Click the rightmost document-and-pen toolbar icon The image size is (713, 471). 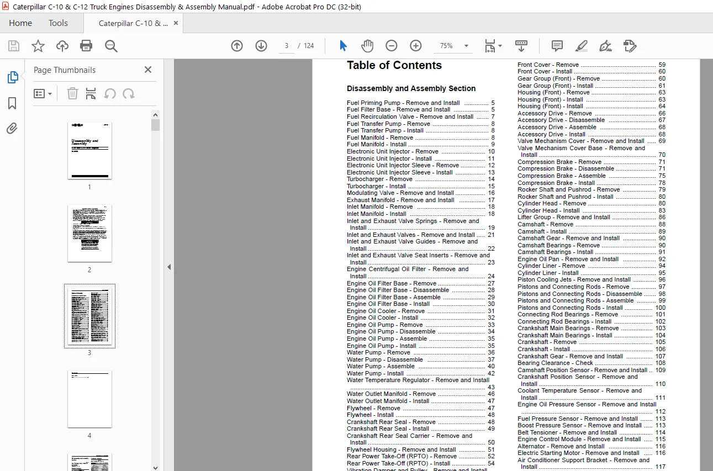click(630, 46)
